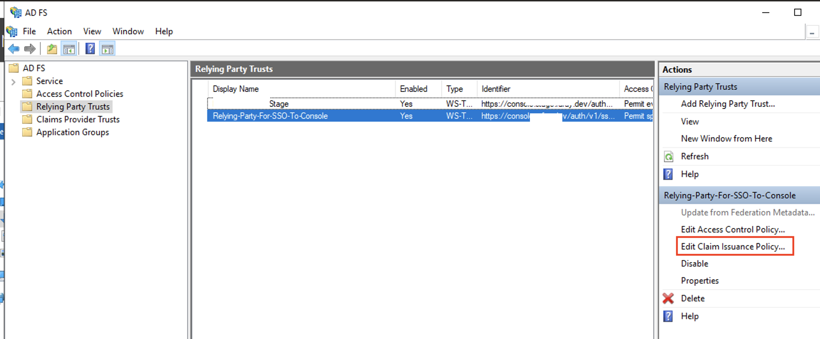Click the Access Control Policies folder icon
The height and width of the screenshot is (339, 820).
[27, 94]
